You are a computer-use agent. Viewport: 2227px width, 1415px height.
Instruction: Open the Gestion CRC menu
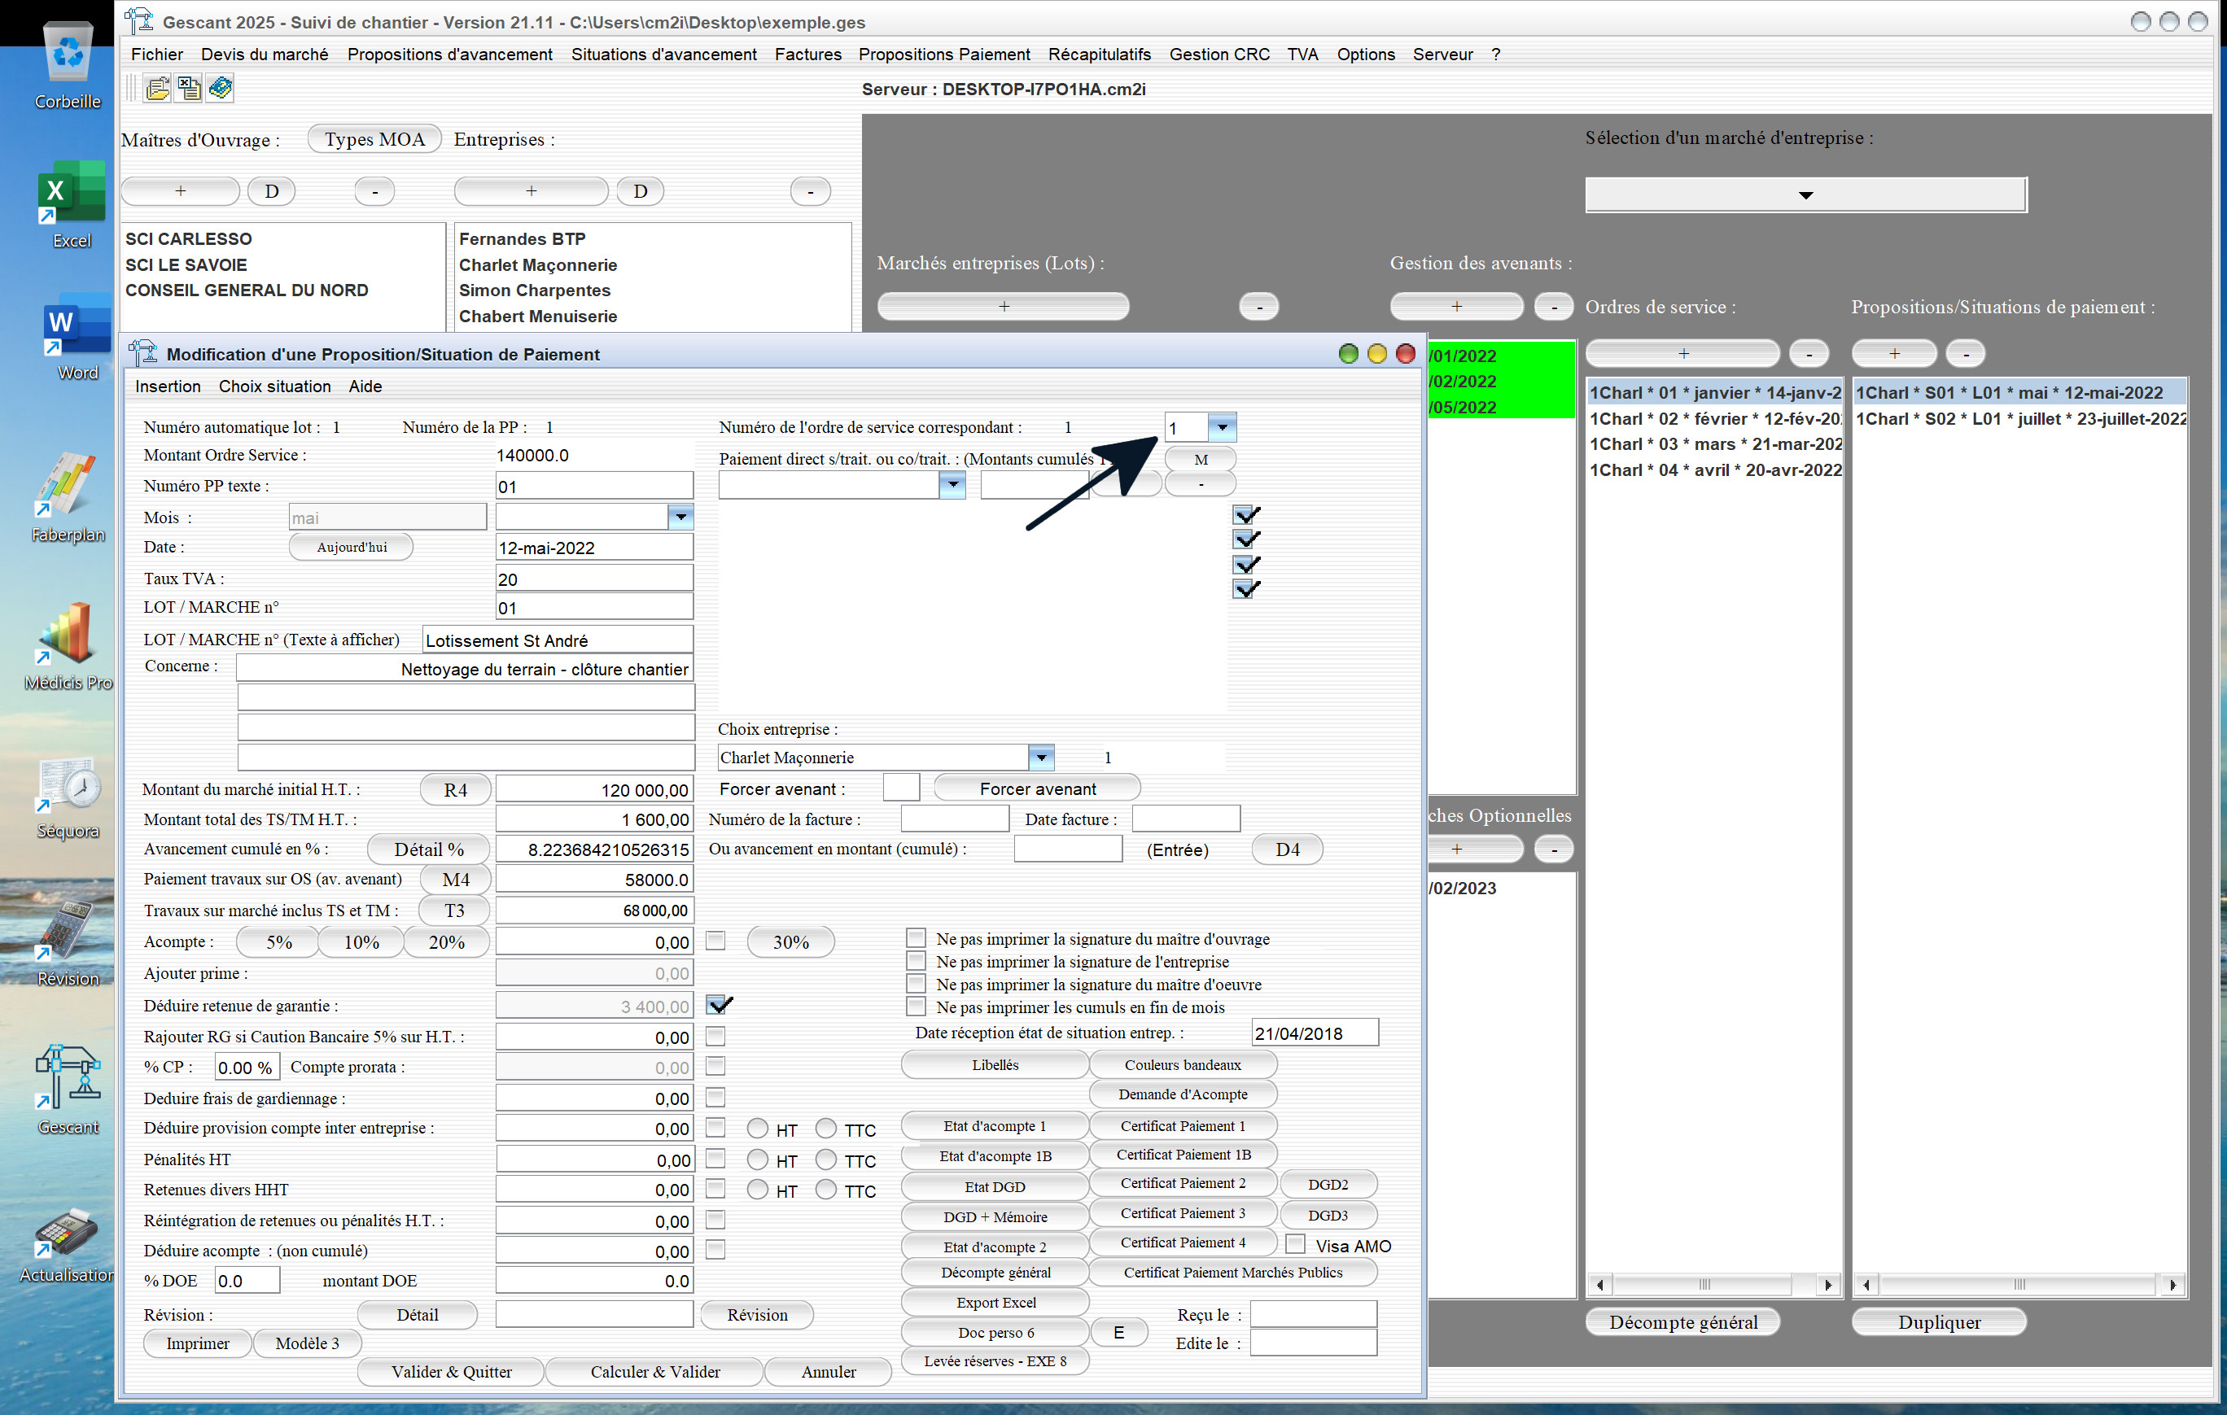[1219, 55]
